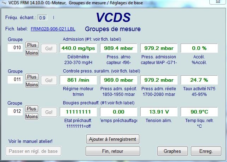Click the Bougies prechauff. heading
The height and width of the screenshot is (162, 227).
click(x=99, y=103)
